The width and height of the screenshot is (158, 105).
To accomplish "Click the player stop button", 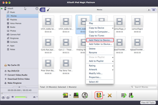I will pyautogui.click(x=8, y=97).
